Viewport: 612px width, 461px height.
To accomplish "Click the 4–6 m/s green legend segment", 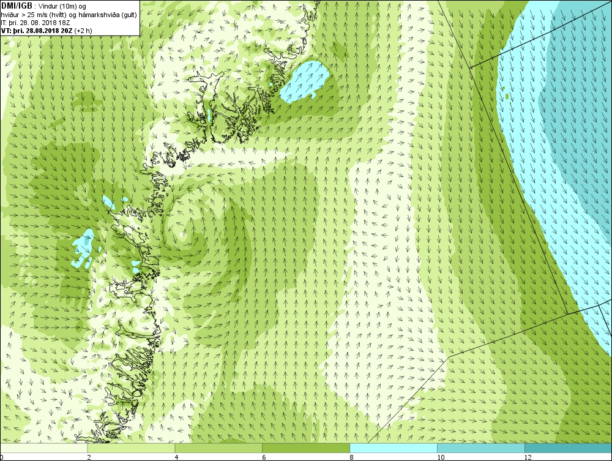I will [x=218, y=448].
